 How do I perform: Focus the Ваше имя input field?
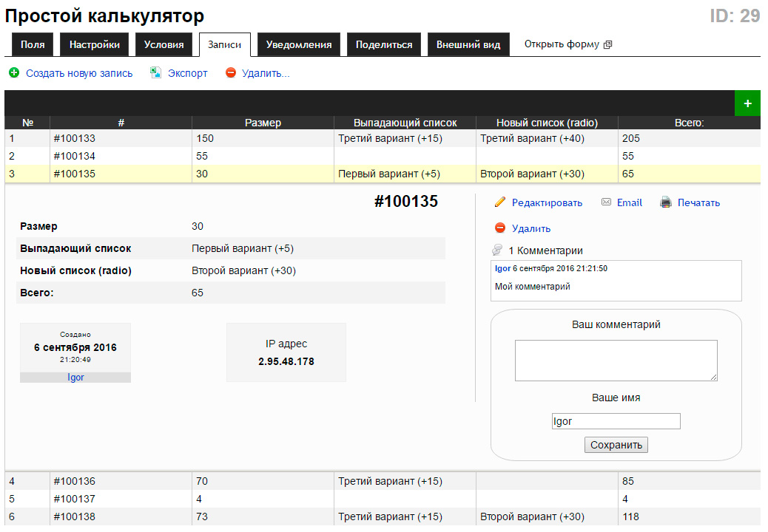(616, 421)
